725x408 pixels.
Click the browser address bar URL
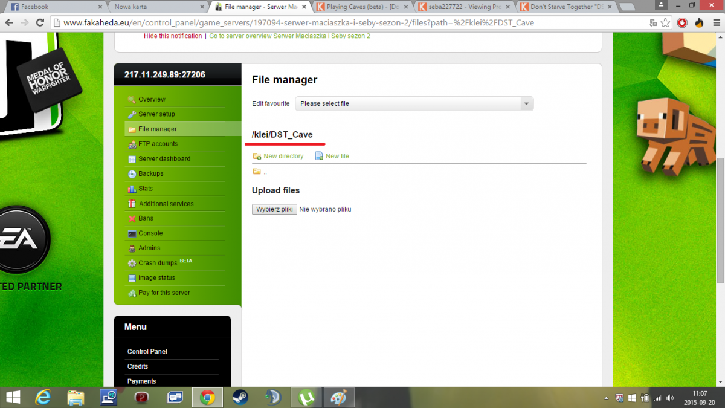tap(298, 23)
